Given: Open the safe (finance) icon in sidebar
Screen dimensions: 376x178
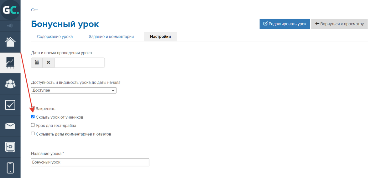Looking at the screenshot, I should [10, 147].
